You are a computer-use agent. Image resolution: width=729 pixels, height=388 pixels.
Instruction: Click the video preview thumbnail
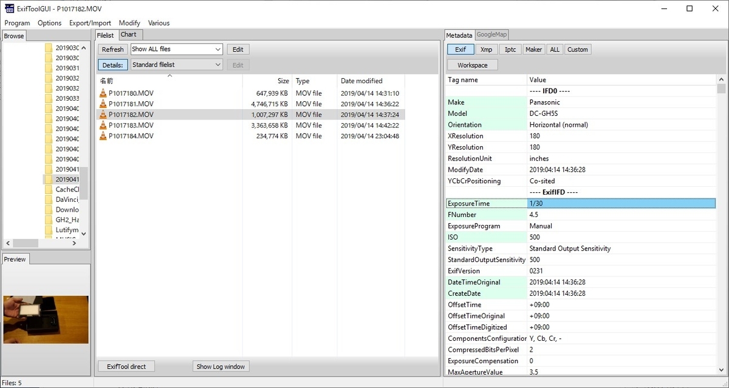[x=46, y=319]
